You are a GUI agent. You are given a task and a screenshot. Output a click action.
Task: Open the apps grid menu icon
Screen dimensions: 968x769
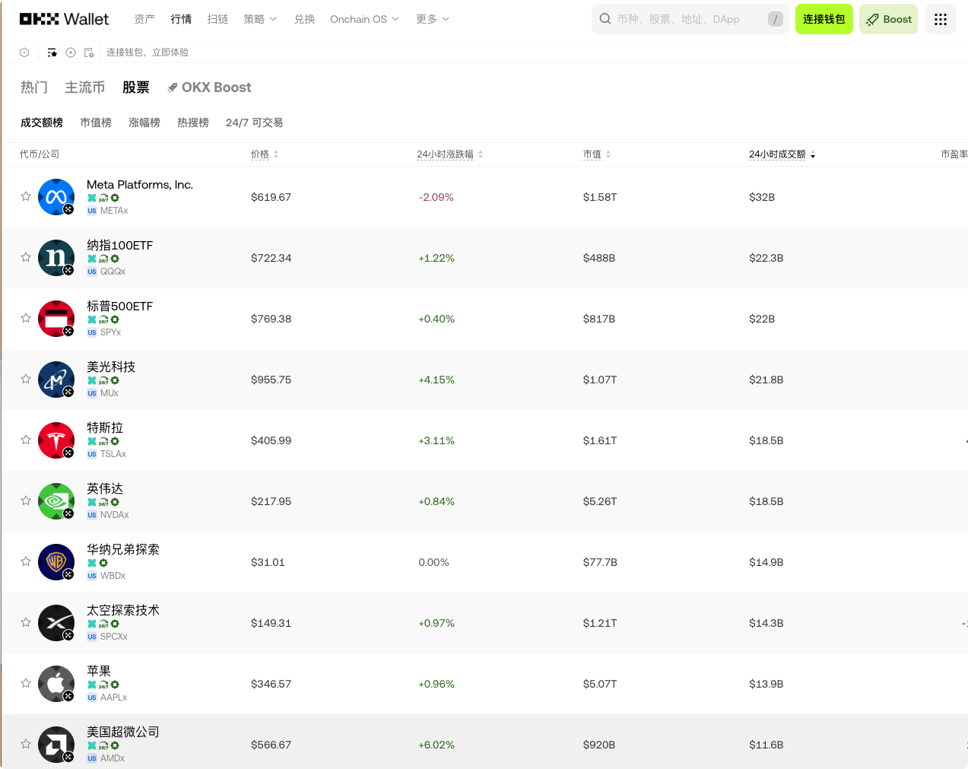click(940, 19)
